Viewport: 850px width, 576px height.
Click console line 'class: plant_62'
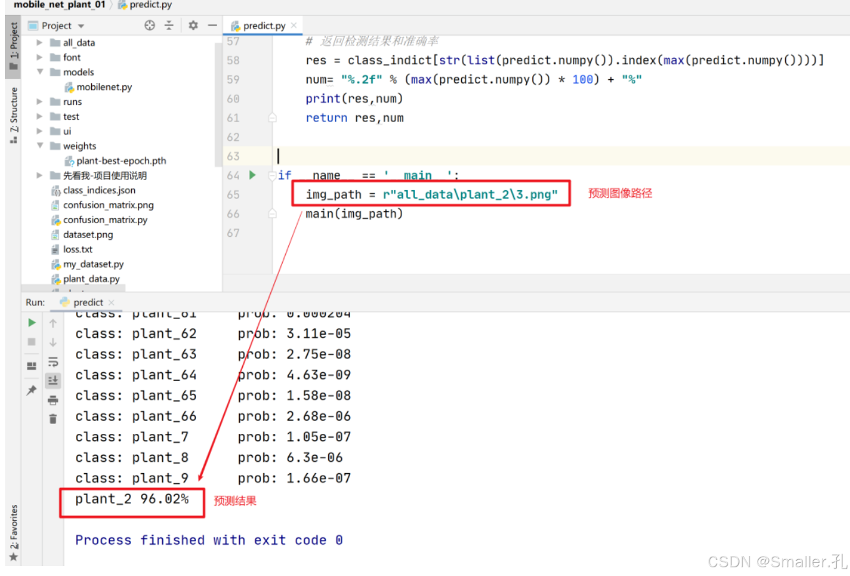(x=136, y=334)
